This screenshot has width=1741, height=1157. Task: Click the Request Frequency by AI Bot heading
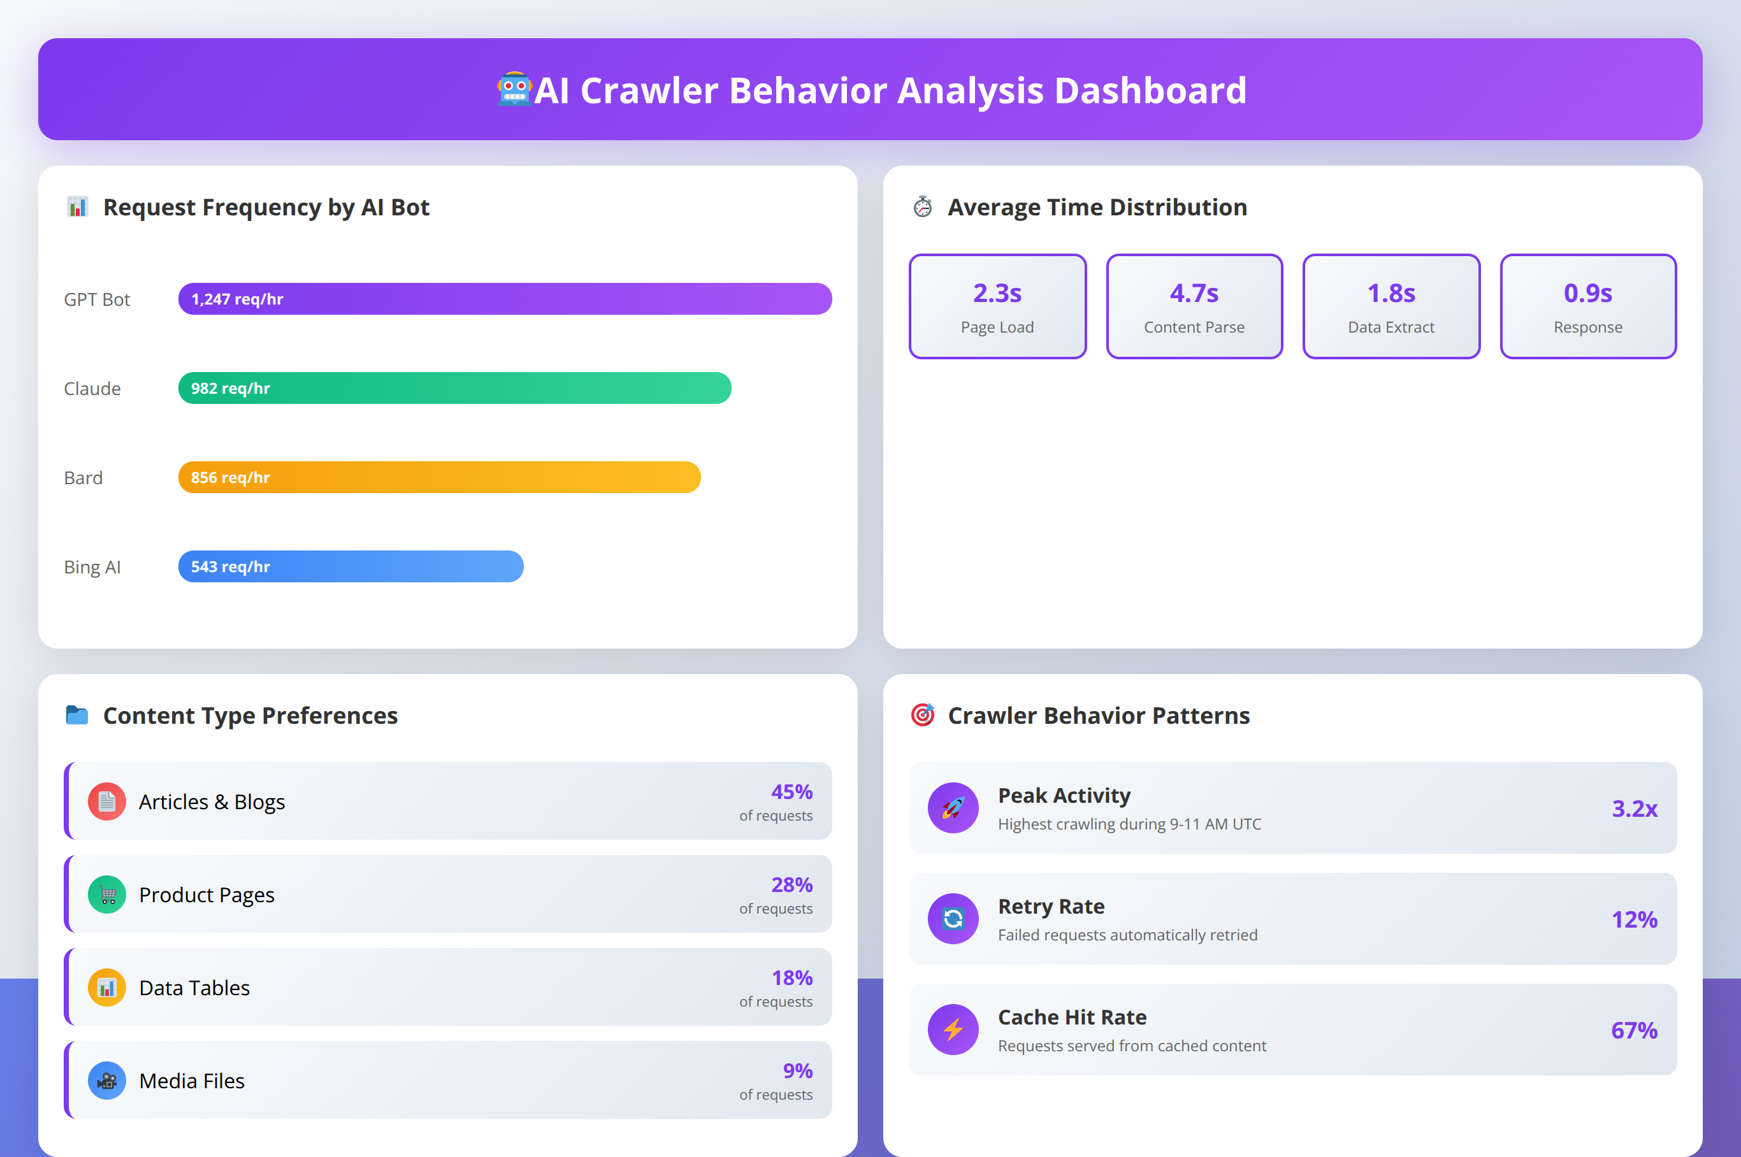266,207
